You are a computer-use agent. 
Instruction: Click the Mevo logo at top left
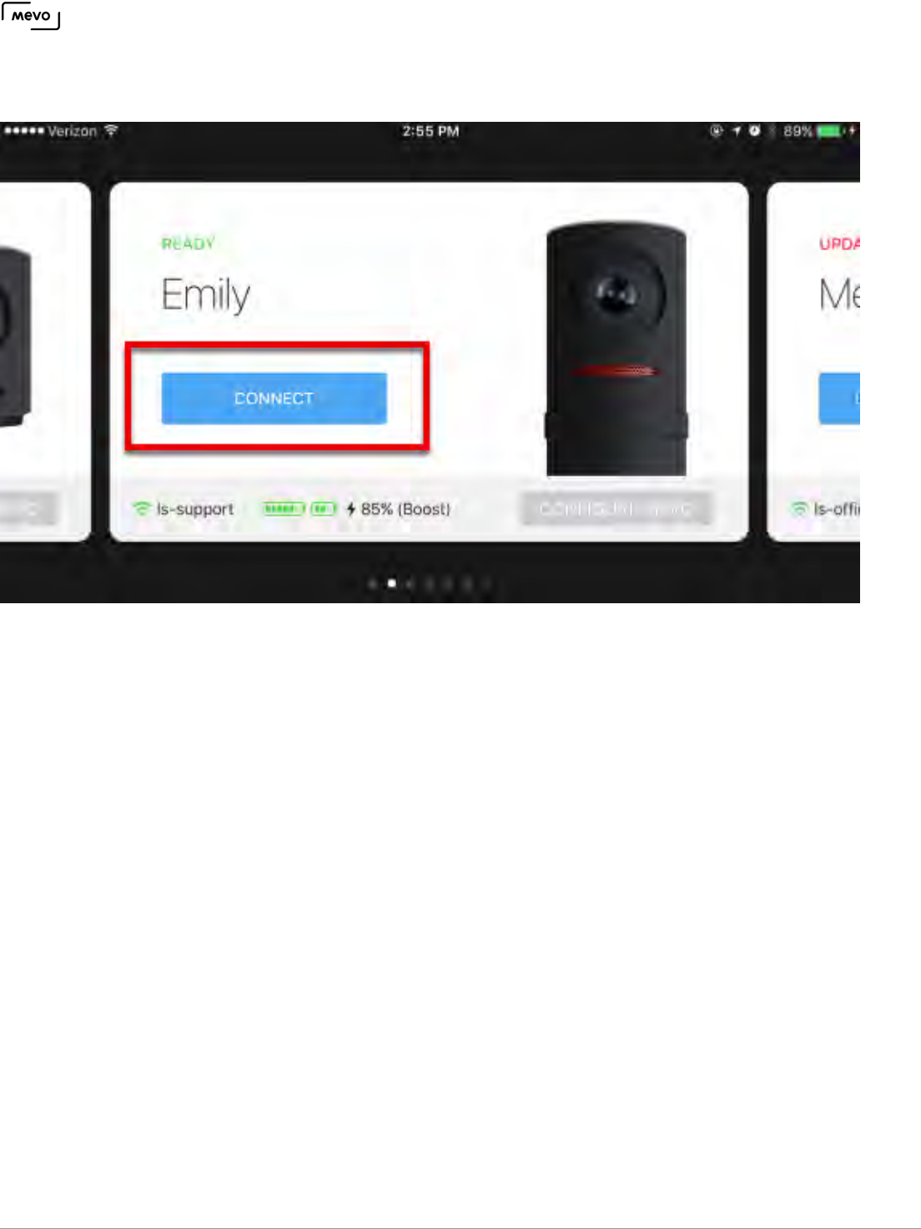(31, 16)
